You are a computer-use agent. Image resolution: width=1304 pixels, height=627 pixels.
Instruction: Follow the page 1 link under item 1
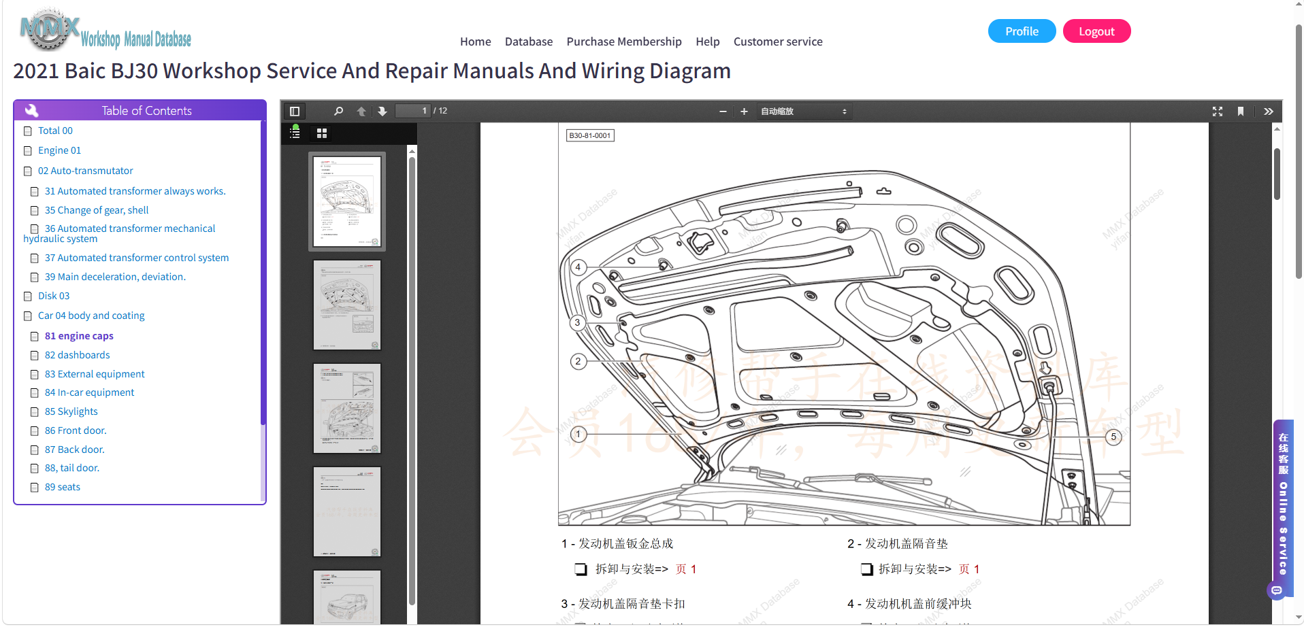(686, 569)
